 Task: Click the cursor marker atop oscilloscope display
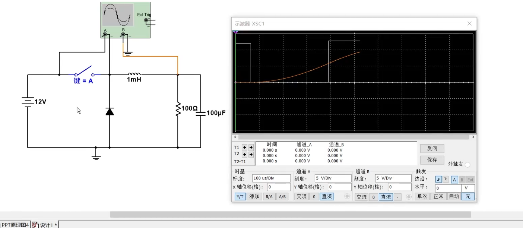click(235, 32)
